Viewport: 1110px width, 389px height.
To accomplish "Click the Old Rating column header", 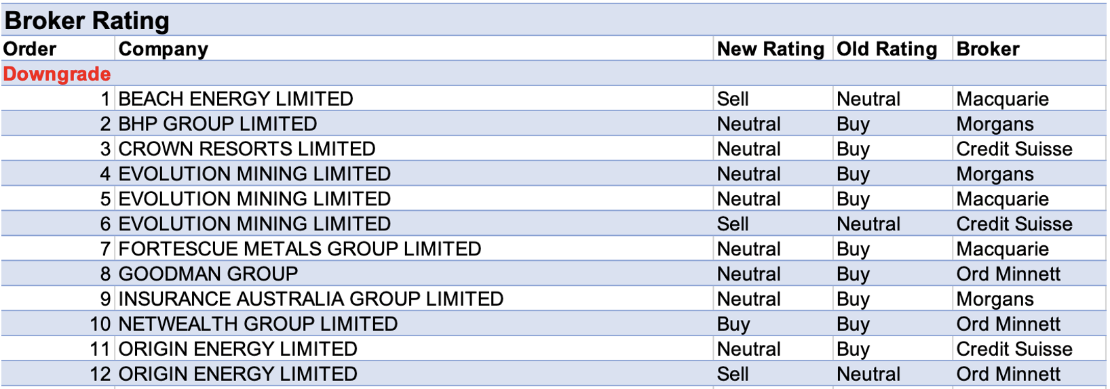I will coord(886,49).
